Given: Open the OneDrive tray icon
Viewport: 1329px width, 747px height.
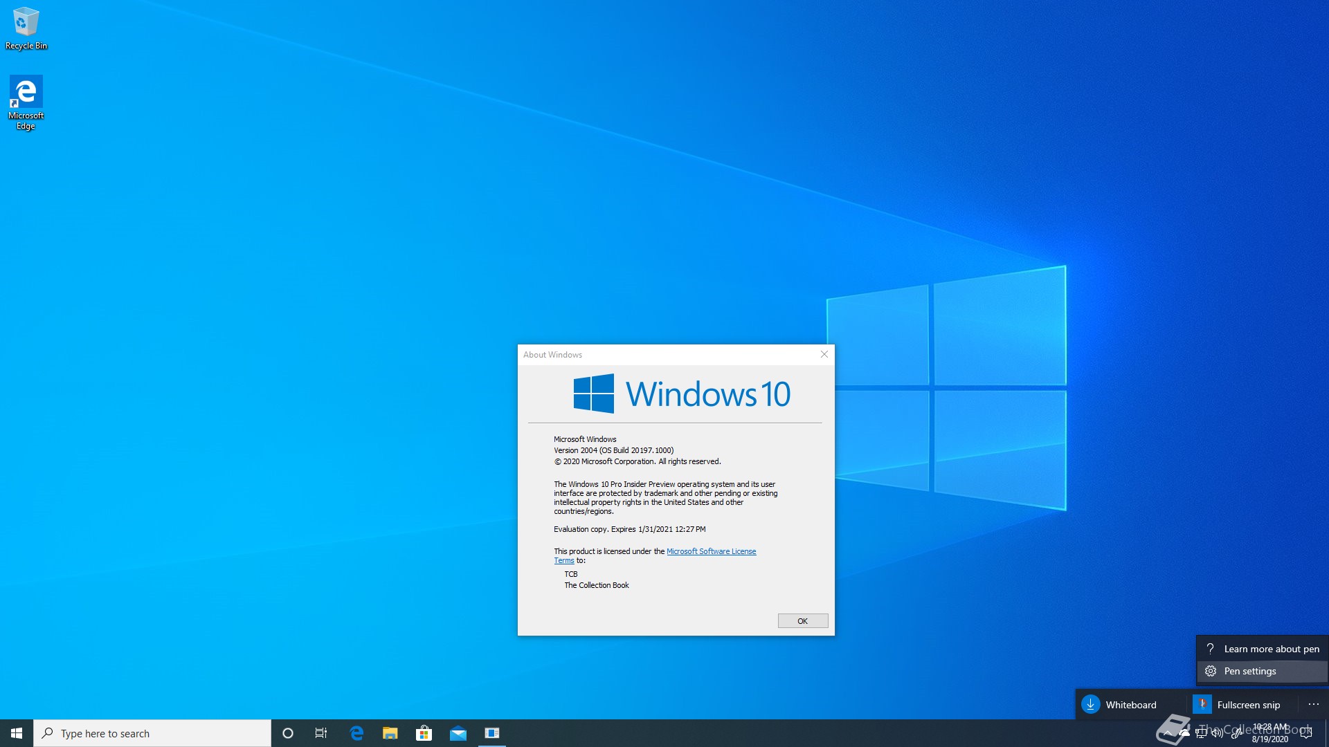Looking at the screenshot, I should (x=1184, y=733).
